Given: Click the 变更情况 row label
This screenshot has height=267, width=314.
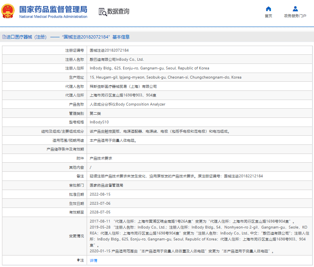Looking at the screenshot, I should pos(76,236).
